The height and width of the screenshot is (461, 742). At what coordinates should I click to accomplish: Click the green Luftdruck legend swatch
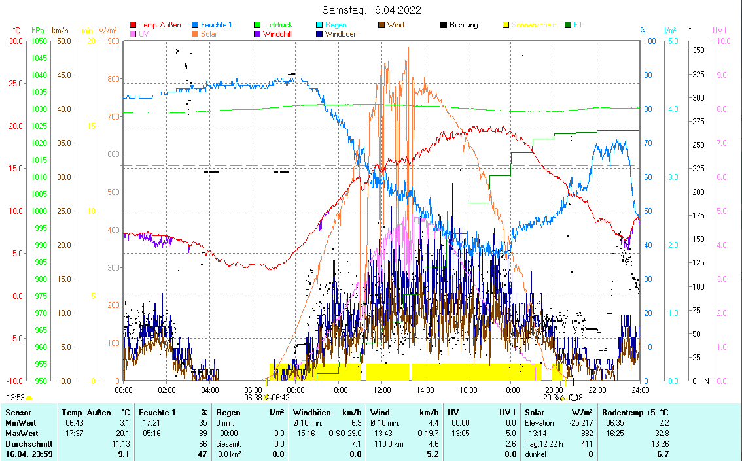click(257, 25)
